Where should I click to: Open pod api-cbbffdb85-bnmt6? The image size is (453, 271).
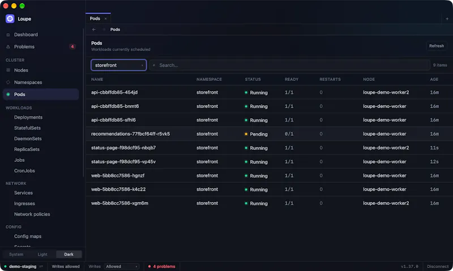click(115, 106)
